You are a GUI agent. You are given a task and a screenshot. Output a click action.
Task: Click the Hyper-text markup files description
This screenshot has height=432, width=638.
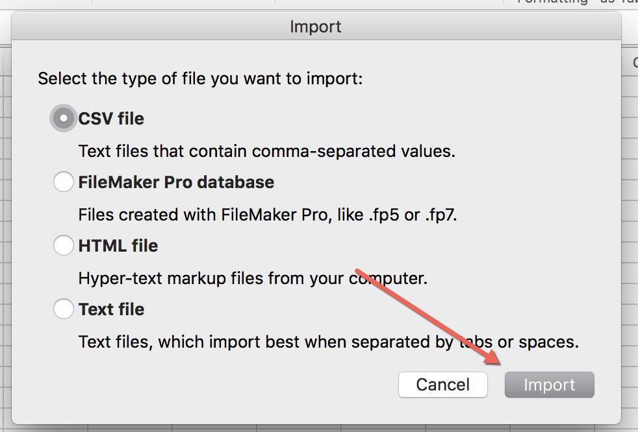pos(253,278)
